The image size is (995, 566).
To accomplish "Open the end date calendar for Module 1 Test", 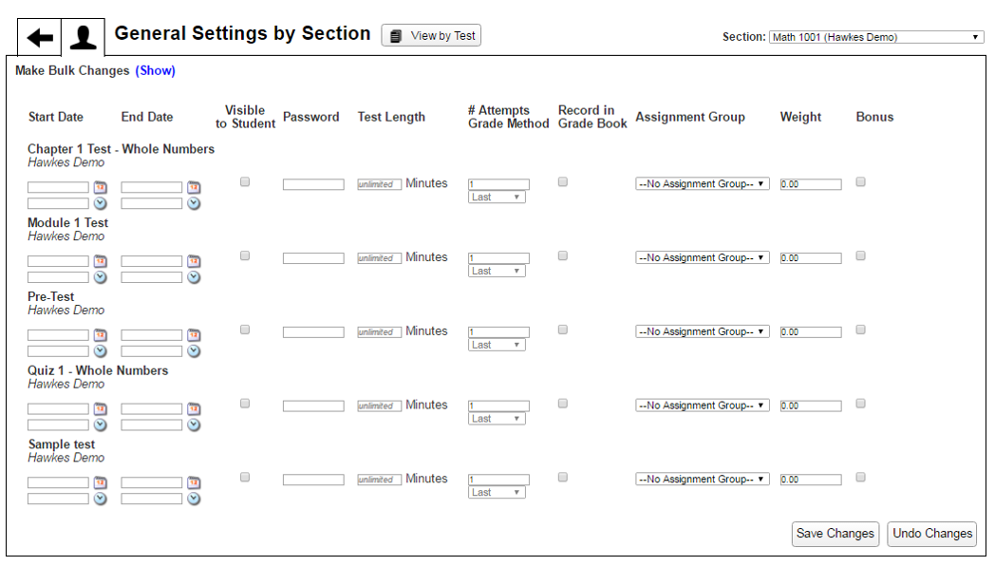I will click(193, 261).
